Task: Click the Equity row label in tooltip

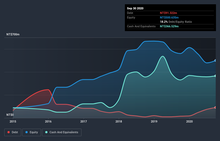Action: 131,17
